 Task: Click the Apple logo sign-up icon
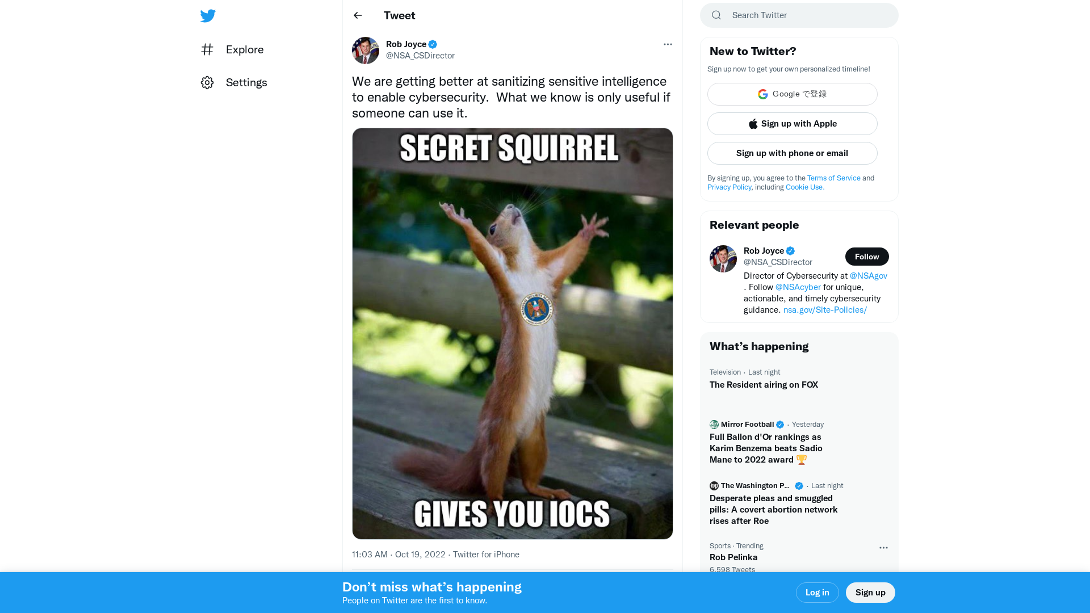[753, 124]
